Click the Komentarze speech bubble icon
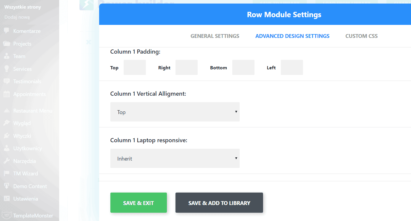 point(7,31)
